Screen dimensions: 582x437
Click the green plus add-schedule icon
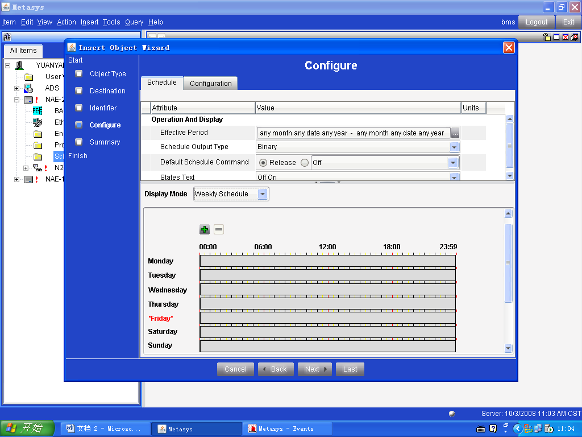click(x=205, y=229)
